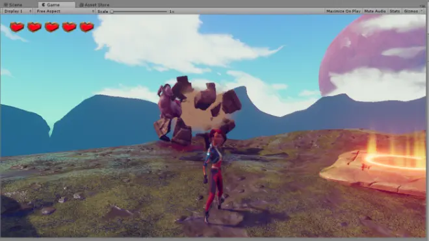Screen dimensions: 429x241
Task: Click the third heart health icon
Action: pyautogui.click(x=52, y=27)
